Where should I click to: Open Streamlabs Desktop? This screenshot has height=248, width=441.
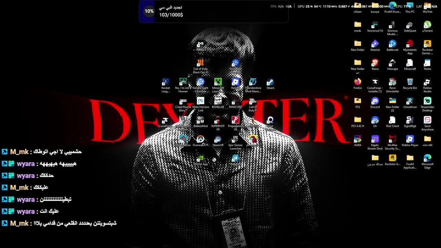pos(428,105)
